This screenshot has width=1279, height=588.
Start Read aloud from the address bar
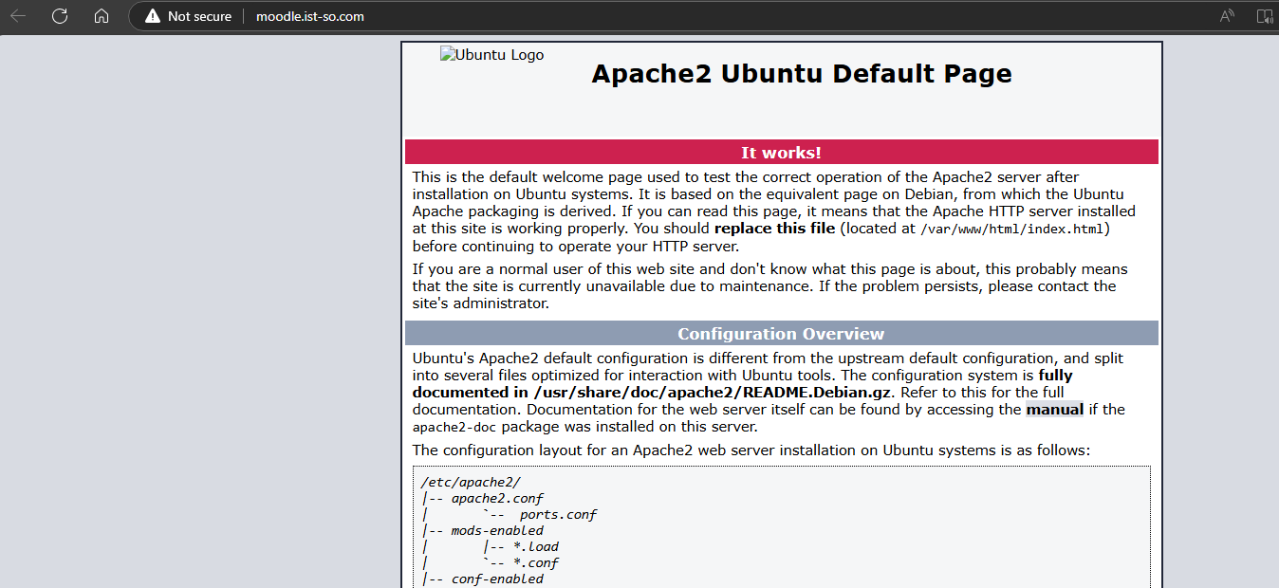[1227, 16]
